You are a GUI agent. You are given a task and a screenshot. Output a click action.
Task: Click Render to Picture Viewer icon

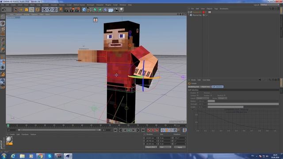coord(72,10)
